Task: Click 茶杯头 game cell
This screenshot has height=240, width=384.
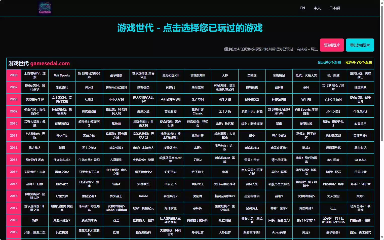Action: coord(198,208)
